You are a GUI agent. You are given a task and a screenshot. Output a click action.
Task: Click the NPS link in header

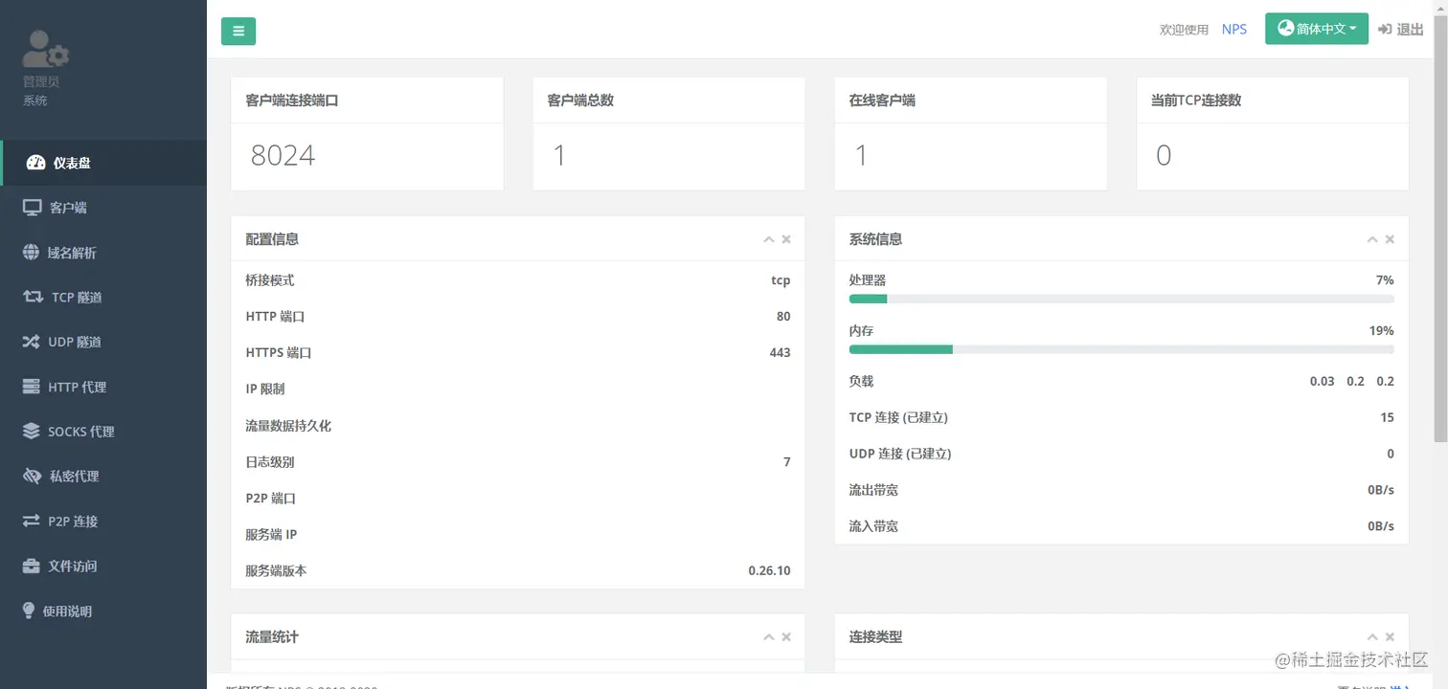1234,30
